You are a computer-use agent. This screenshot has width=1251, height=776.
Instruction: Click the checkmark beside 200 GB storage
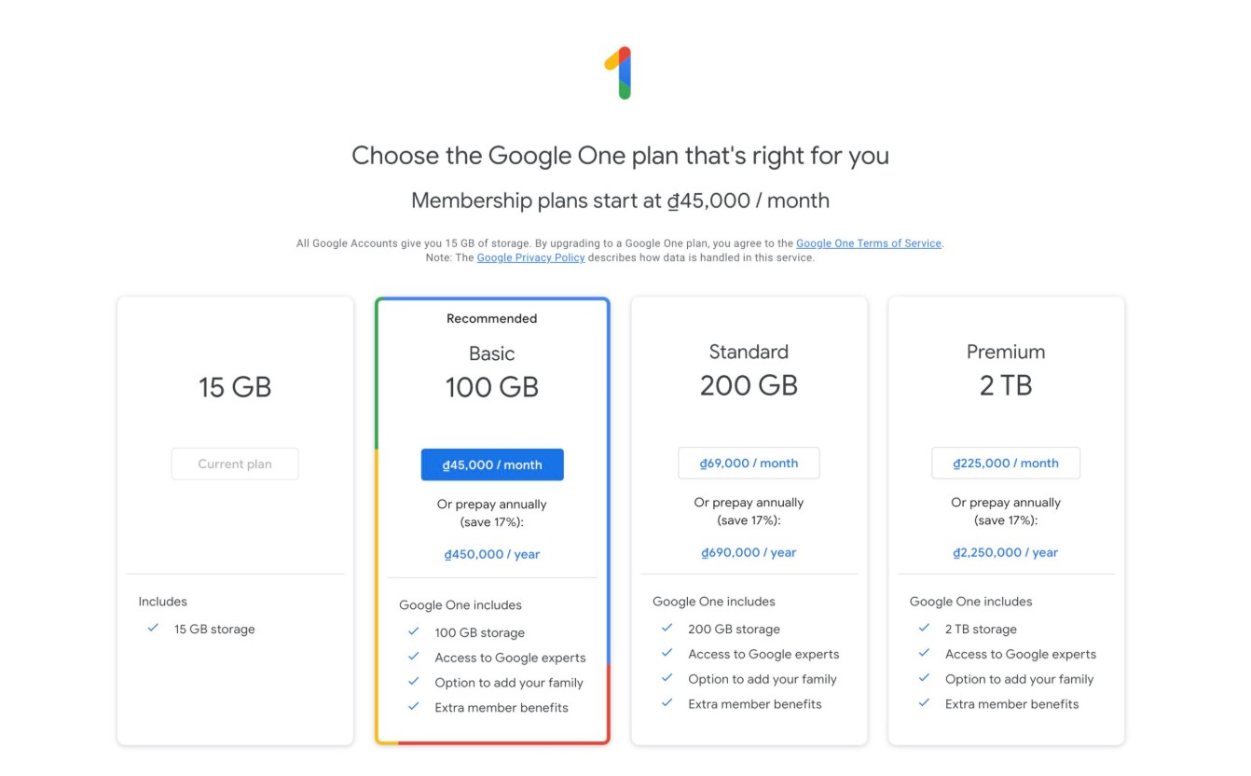(667, 628)
